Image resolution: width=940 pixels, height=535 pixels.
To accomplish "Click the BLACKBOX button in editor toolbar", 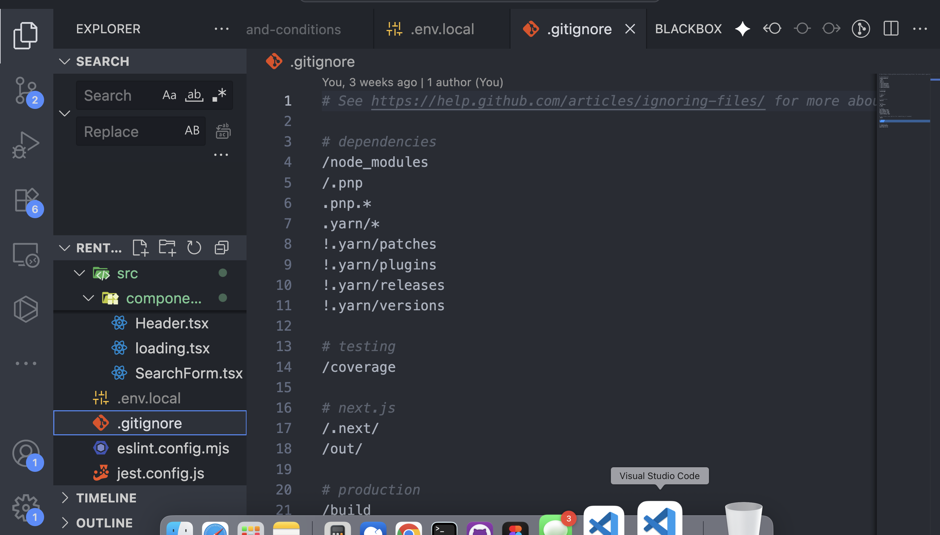I will coord(688,29).
